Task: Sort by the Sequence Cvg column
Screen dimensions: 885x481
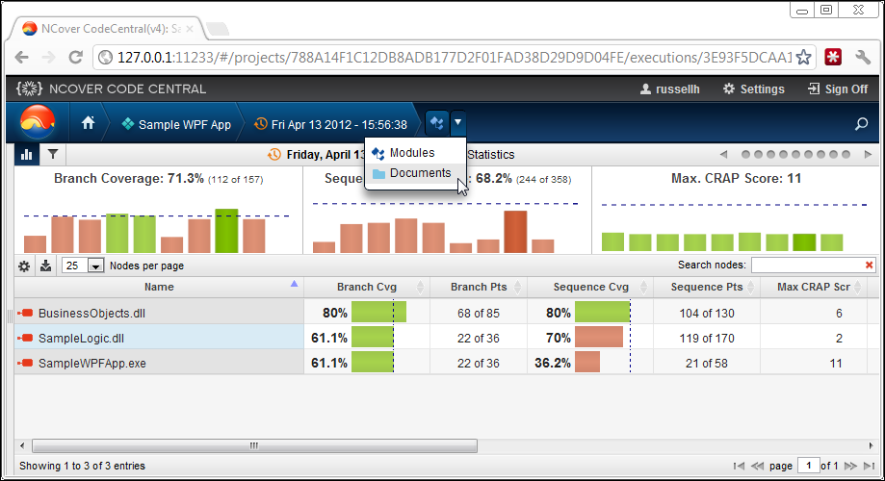Action: click(590, 287)
